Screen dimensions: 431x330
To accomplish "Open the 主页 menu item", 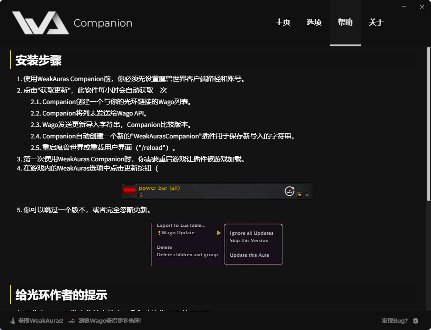I will coord(283,22).
